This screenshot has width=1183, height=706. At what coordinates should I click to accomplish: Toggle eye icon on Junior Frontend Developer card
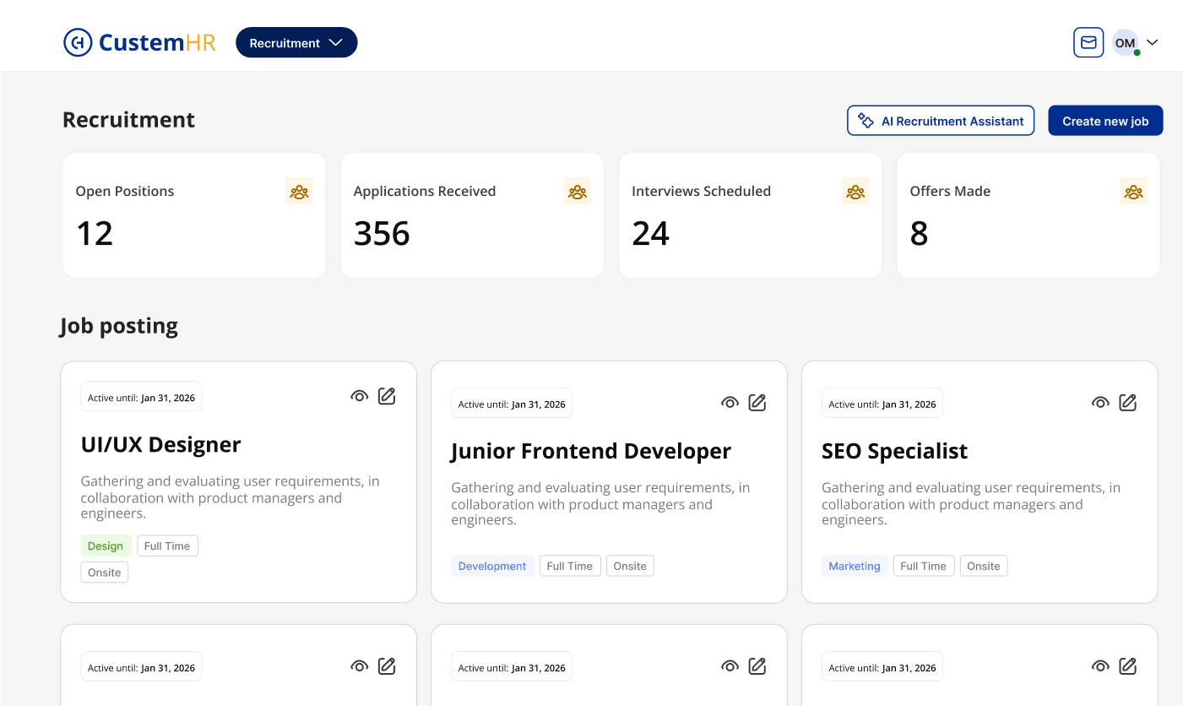(x=730, y=403)
